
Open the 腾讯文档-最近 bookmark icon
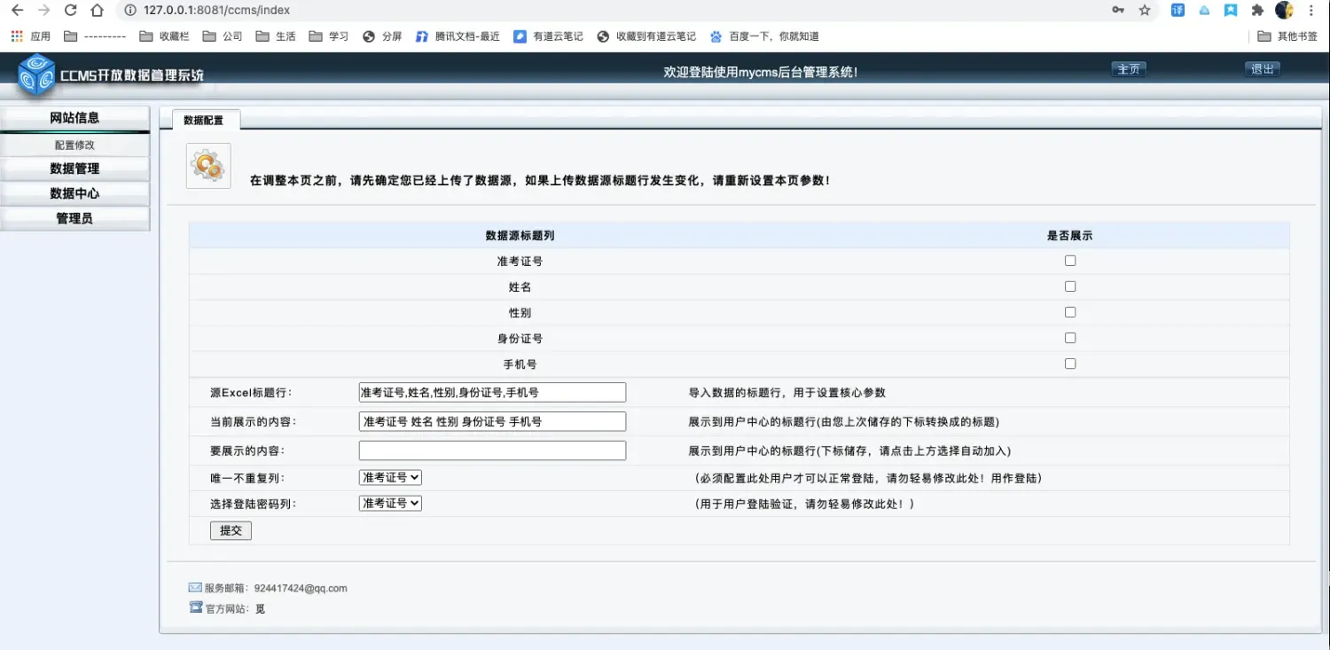(x=421, y=36)
